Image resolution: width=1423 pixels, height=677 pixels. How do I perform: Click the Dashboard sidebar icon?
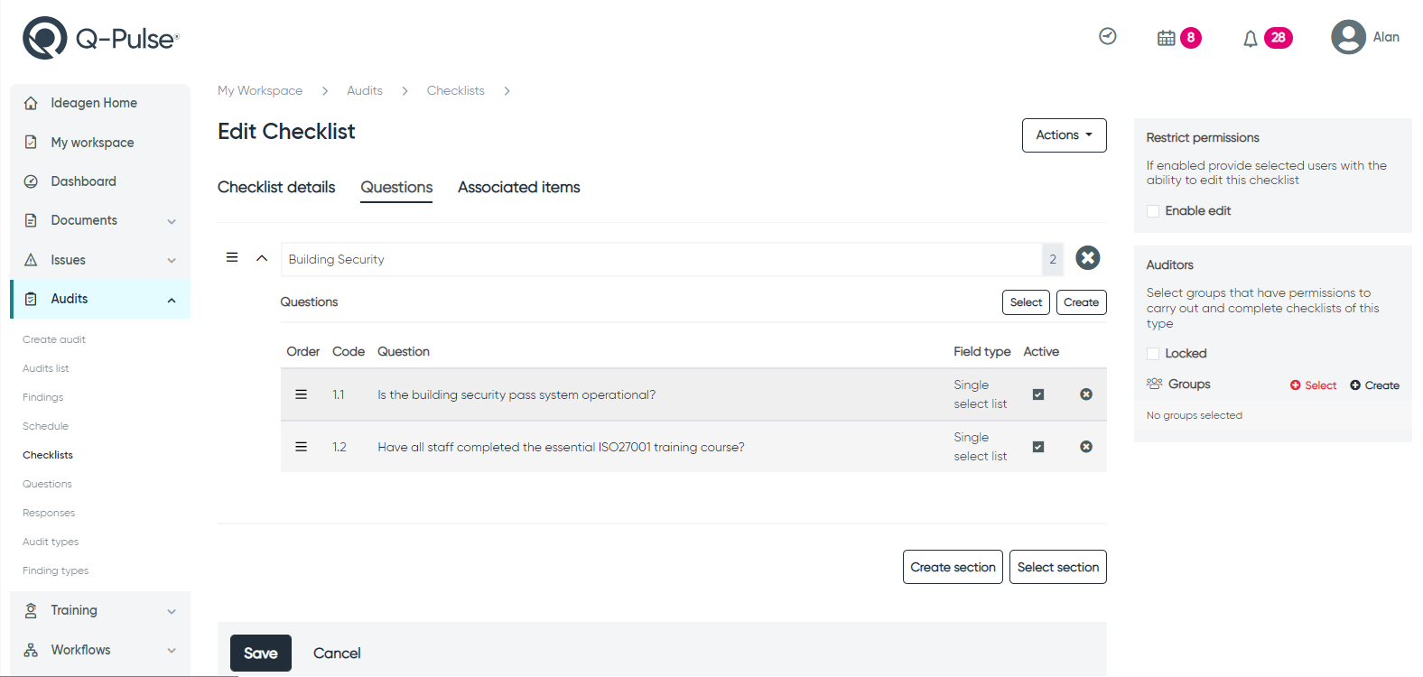[x=31, y=181]
